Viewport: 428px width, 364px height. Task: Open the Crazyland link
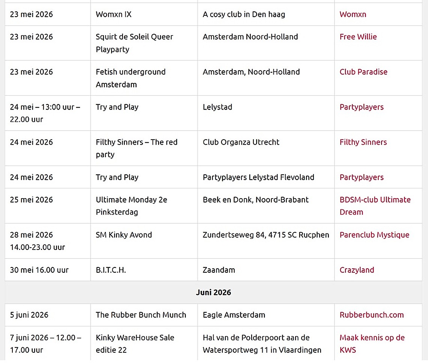point(357,271)
